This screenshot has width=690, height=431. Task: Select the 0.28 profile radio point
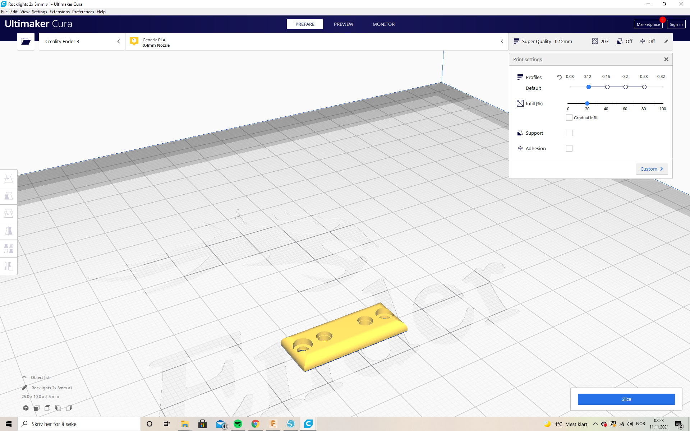[x=644, y=87]
